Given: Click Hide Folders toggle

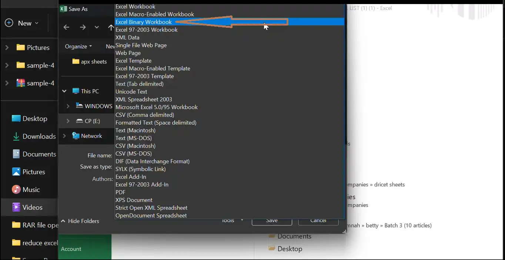Looking at the screenshot, I should pos(80,221).
